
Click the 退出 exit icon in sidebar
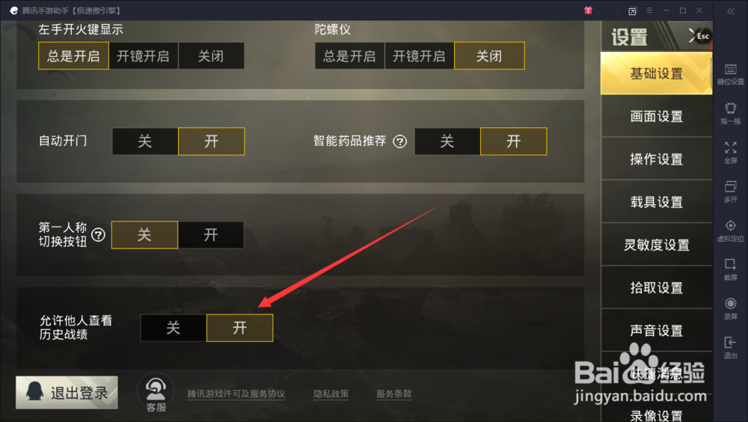(730, 347)
